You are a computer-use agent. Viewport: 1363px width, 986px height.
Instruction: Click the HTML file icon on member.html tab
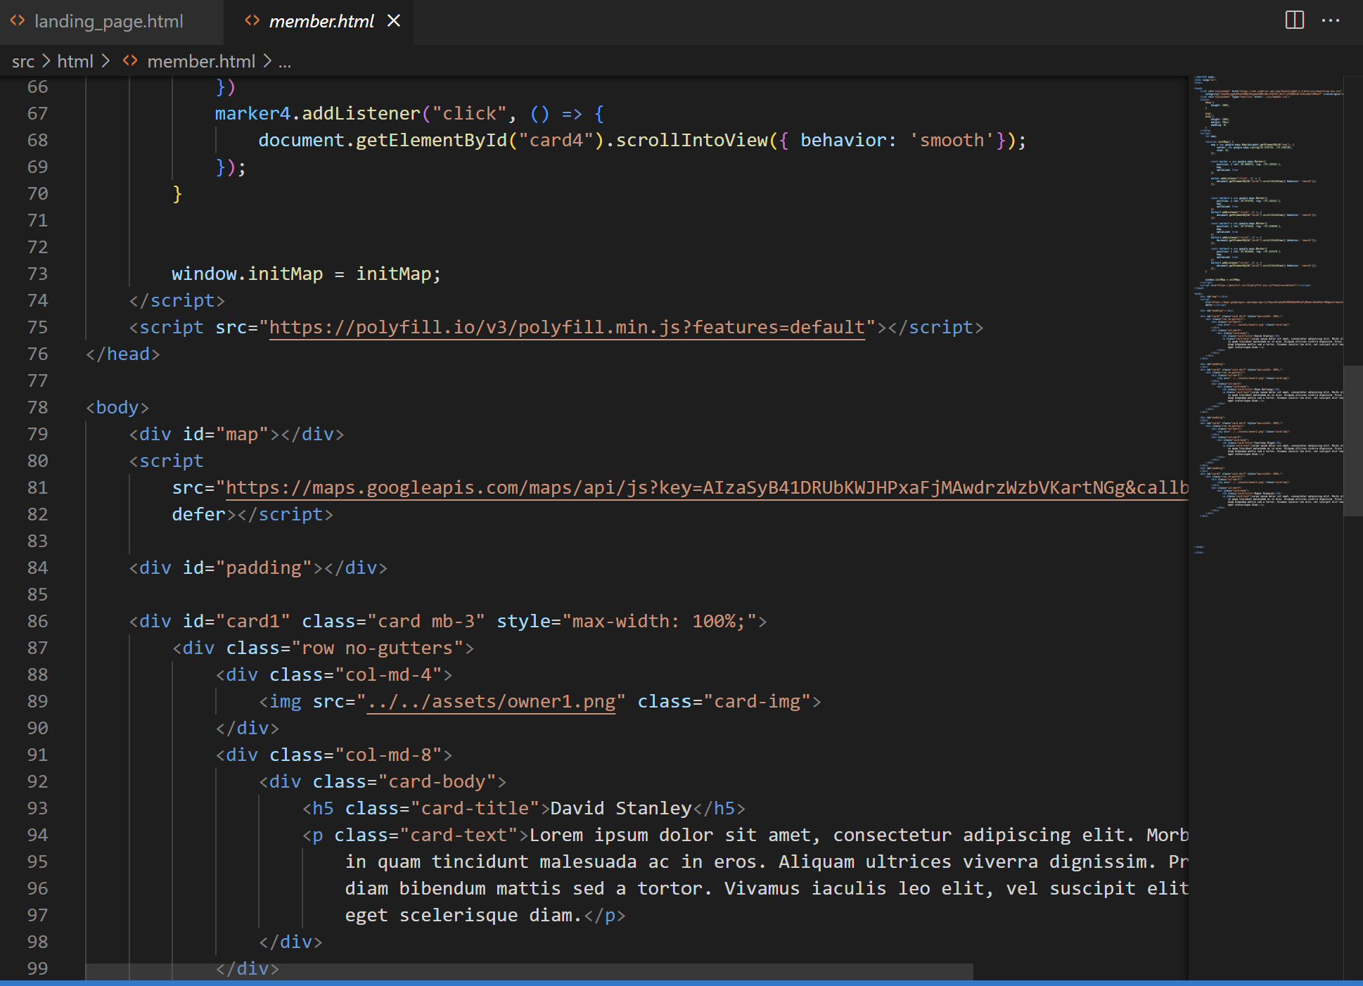[252, 21]
